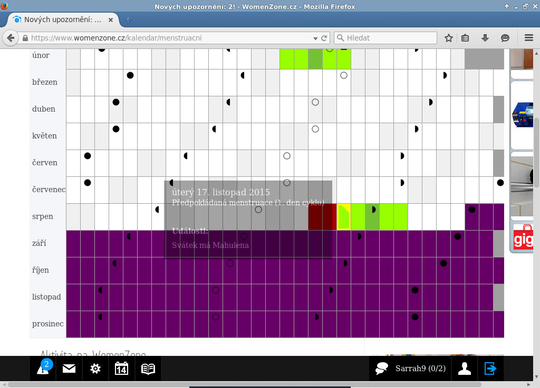Open the Firefox hamburger menu
The image size is (540, 388).
coord(529,38)
